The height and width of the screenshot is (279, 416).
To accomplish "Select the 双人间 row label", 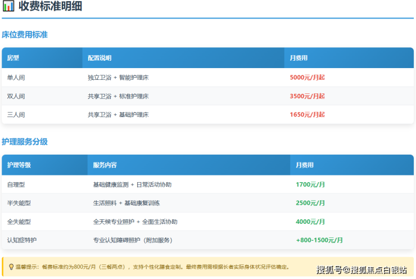I will click(x=16, y=96).
